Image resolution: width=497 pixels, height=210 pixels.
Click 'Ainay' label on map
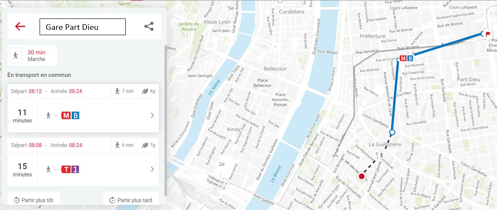coord(234,129)
